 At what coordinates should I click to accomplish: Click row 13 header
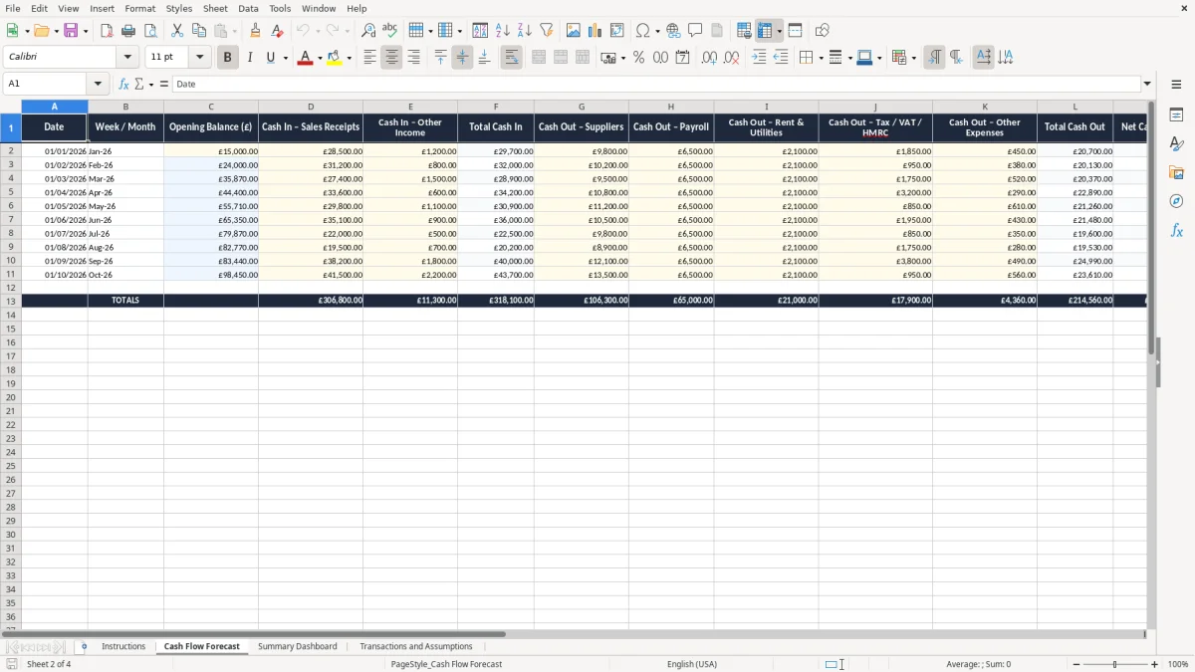click(11, 301)
